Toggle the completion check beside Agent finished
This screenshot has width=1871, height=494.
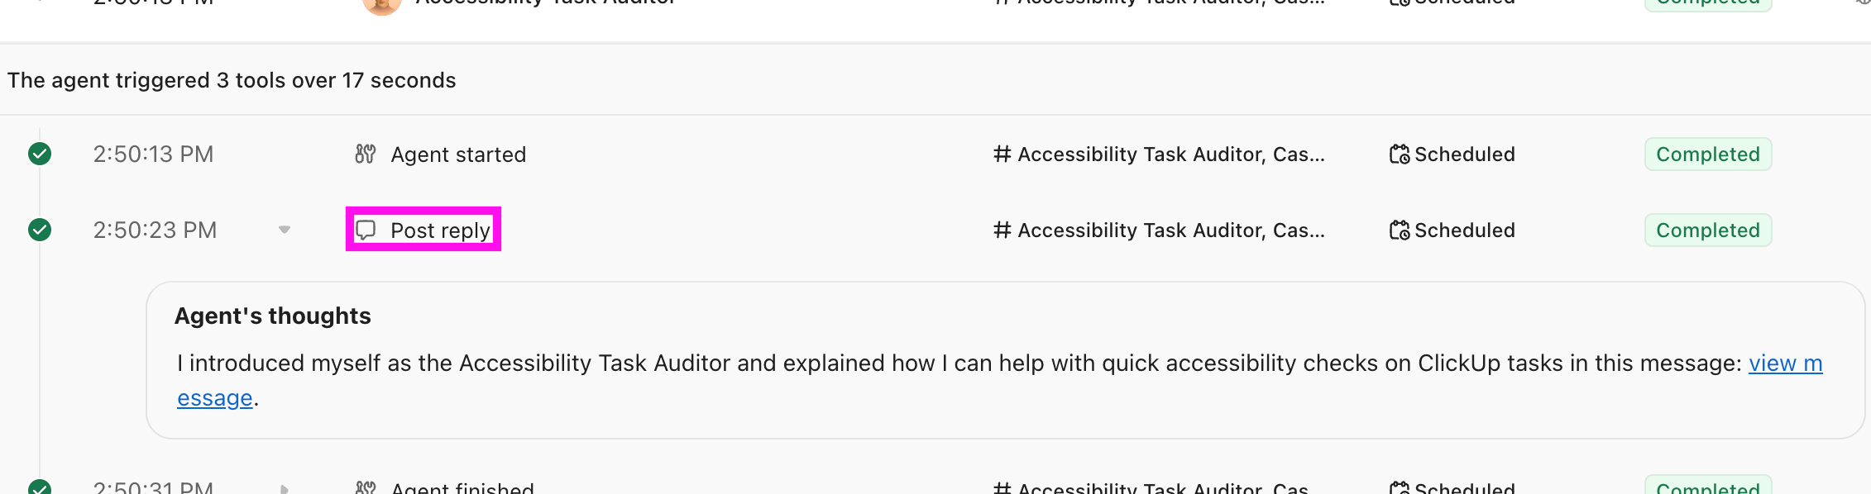39,487
